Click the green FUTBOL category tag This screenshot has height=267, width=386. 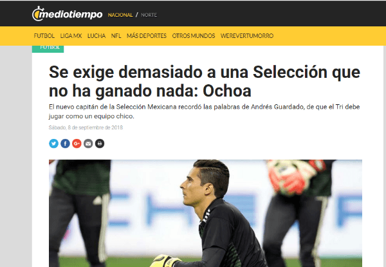point(48,48)
